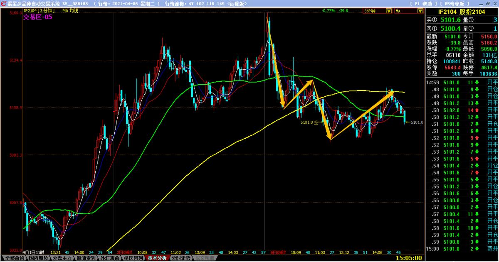Click the 金额 value 131亿
The height and width of the screenshot is (262, 499).
coord(491,55)
